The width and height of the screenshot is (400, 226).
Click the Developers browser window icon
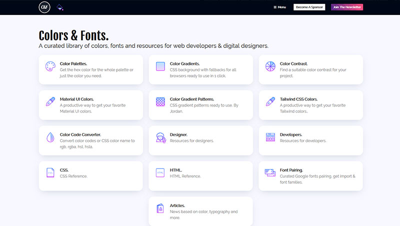pos(270,137)
